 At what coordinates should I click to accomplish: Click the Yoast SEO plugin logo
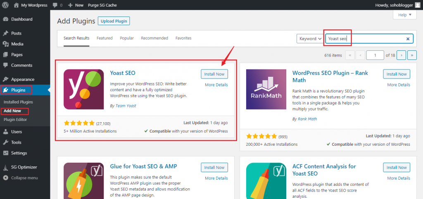pyautogui.click(x=83, y=89)
